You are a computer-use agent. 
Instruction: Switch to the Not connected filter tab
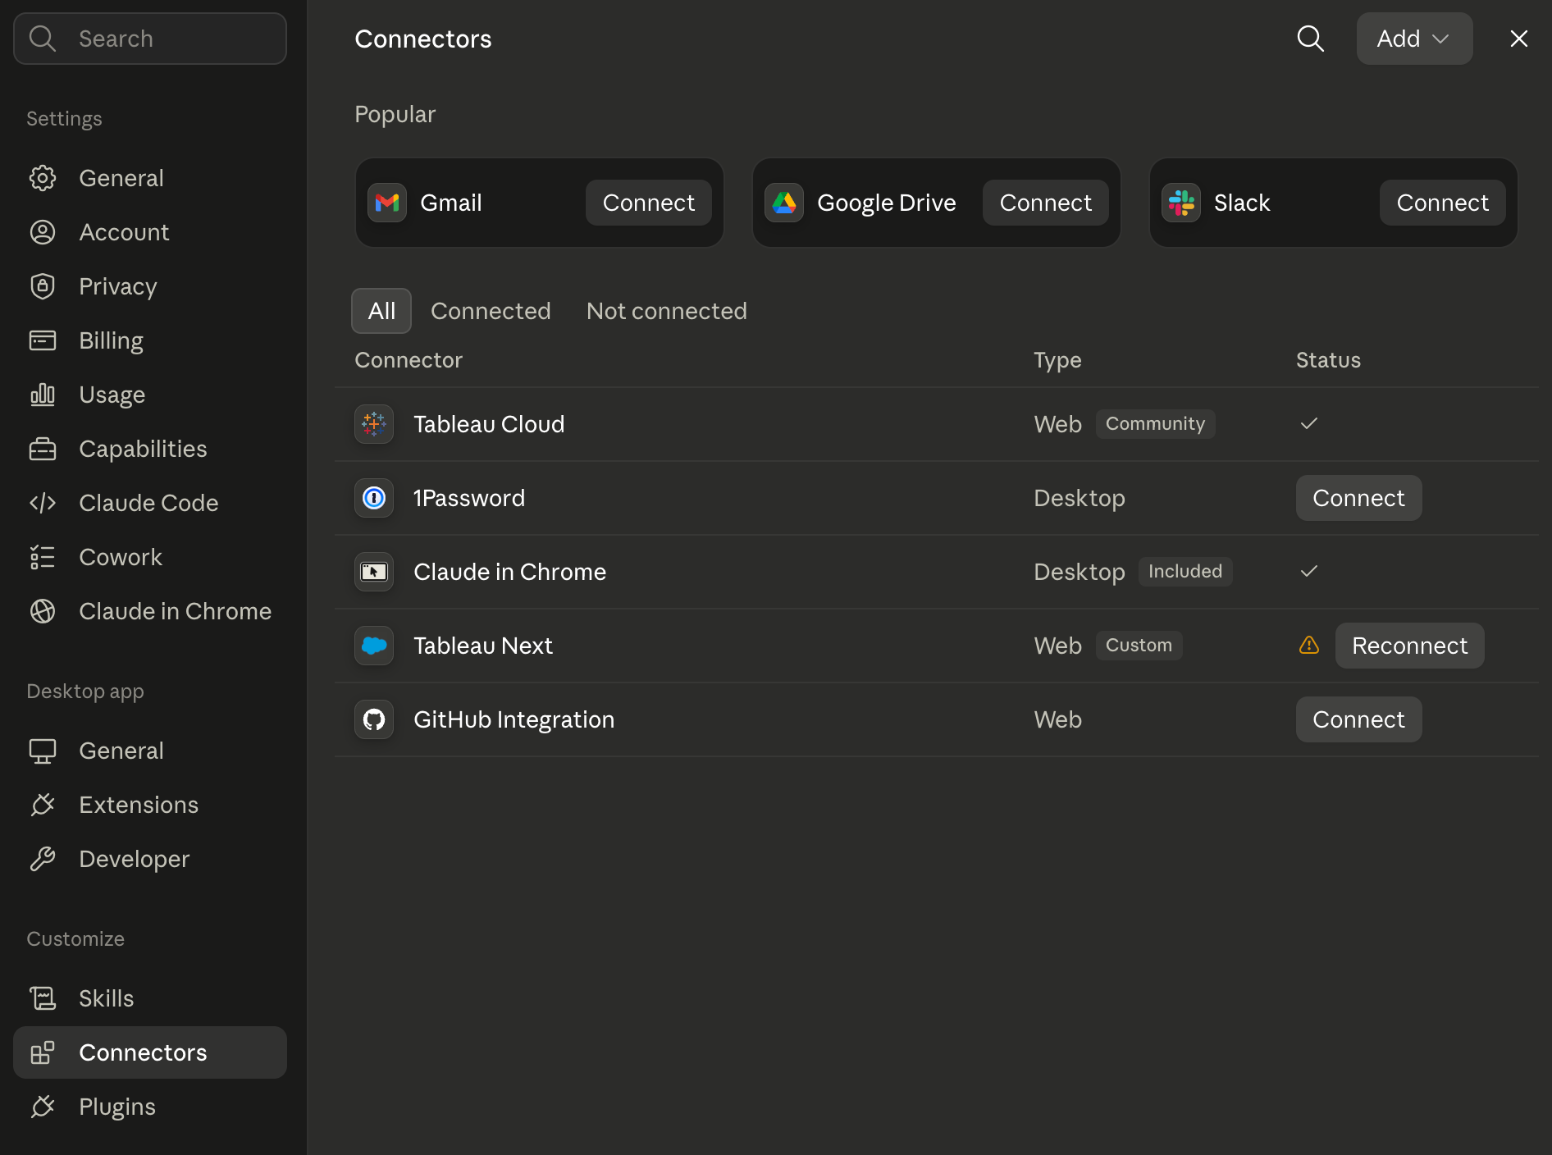click(x=667, y=311)
